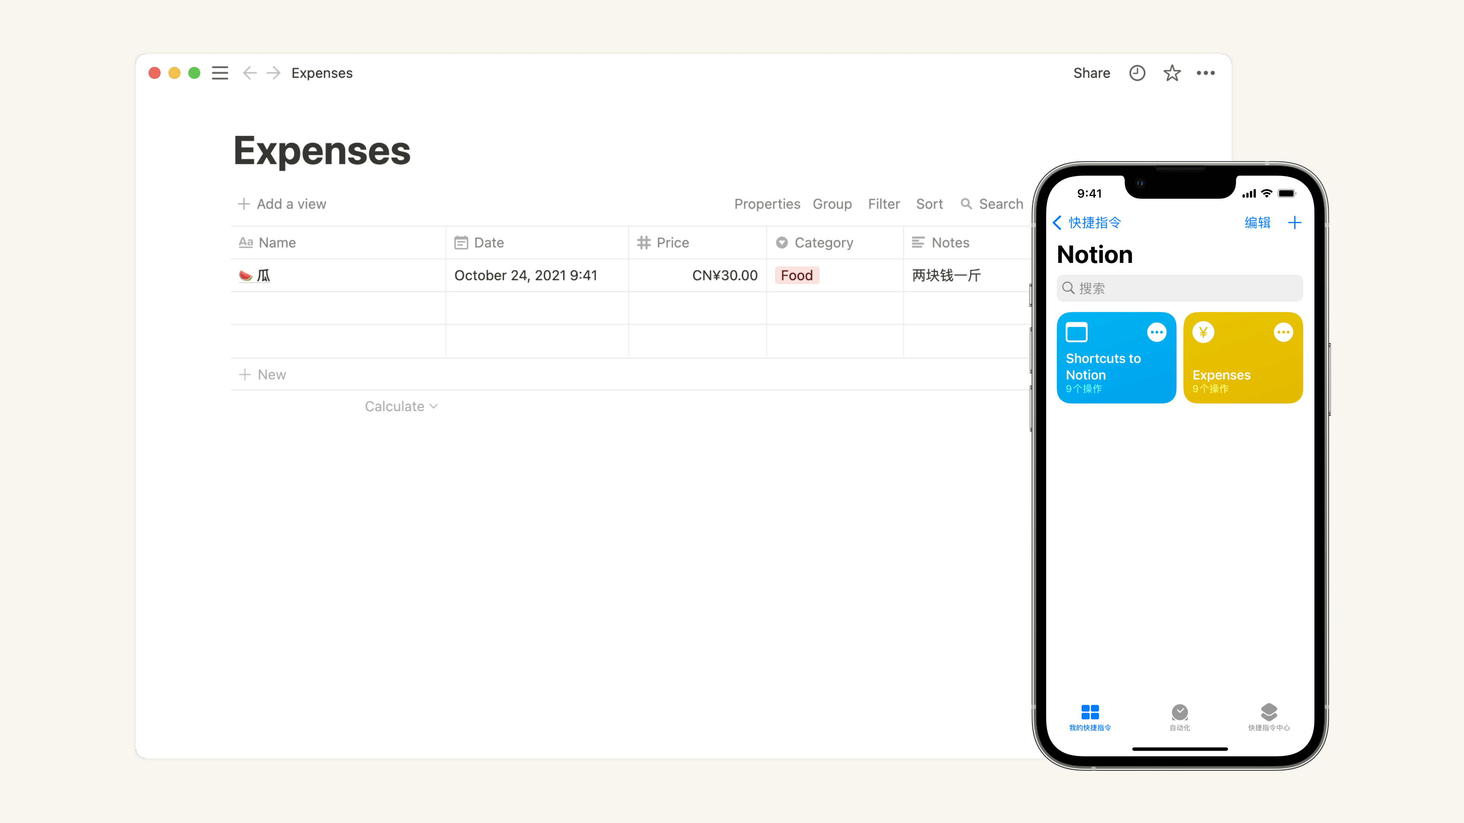Click the empty Name cell in second row

pos(337,308)
